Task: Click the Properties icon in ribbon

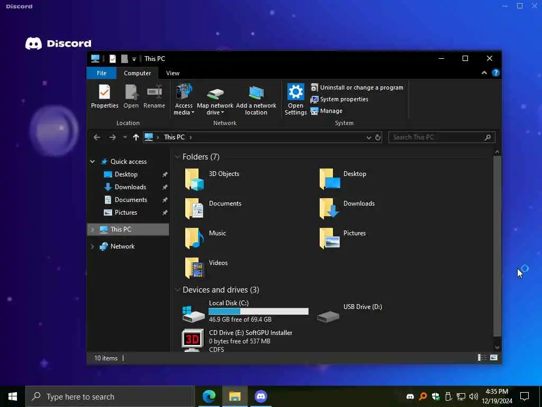Action: 104,92
